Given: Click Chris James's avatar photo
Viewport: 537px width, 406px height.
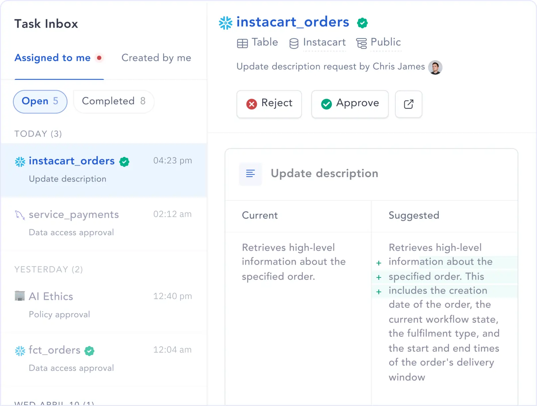Looking at the screenshot, I should [435, 67].
